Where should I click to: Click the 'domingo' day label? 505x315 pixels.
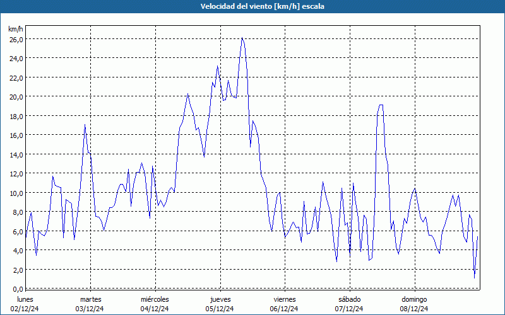pyautogui.click(x=415, y=300)
